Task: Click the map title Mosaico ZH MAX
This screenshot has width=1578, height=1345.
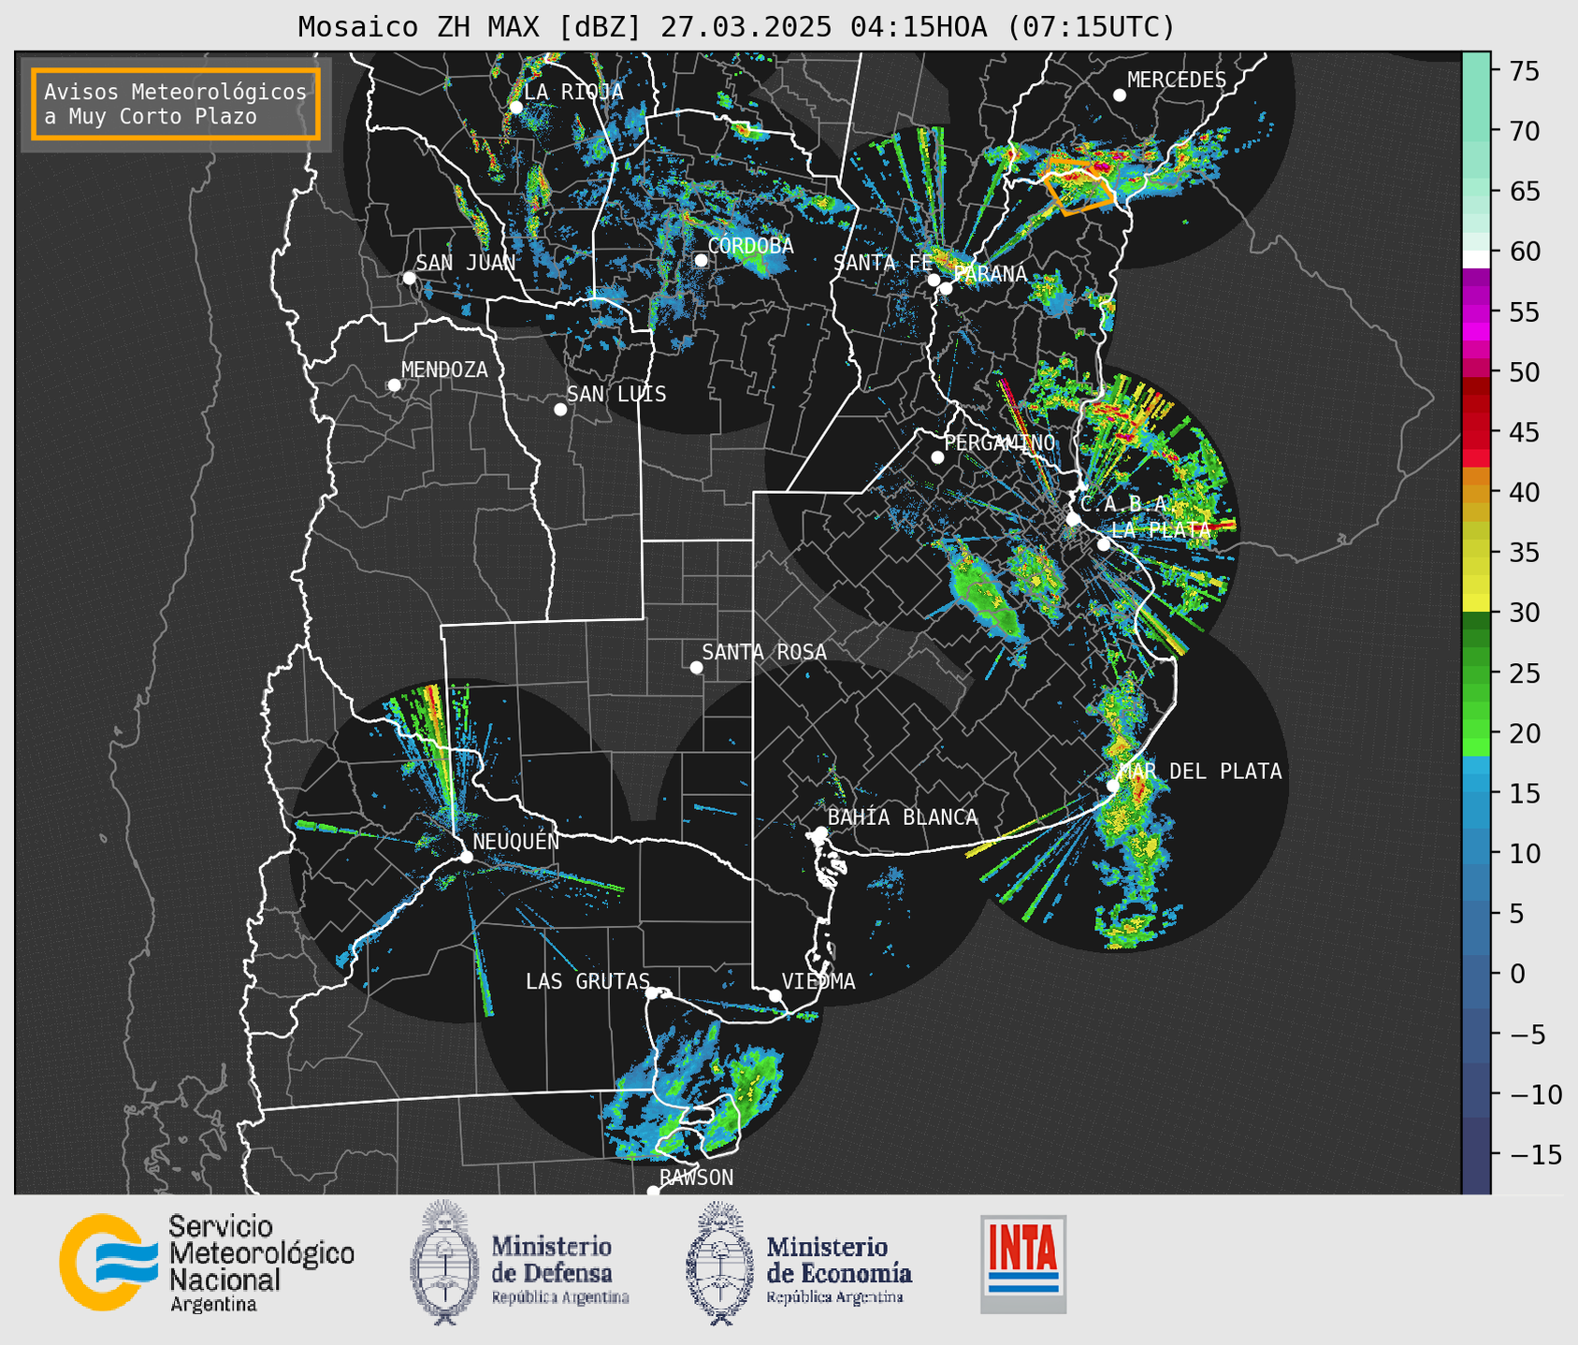Action: (x=736, y=27)
